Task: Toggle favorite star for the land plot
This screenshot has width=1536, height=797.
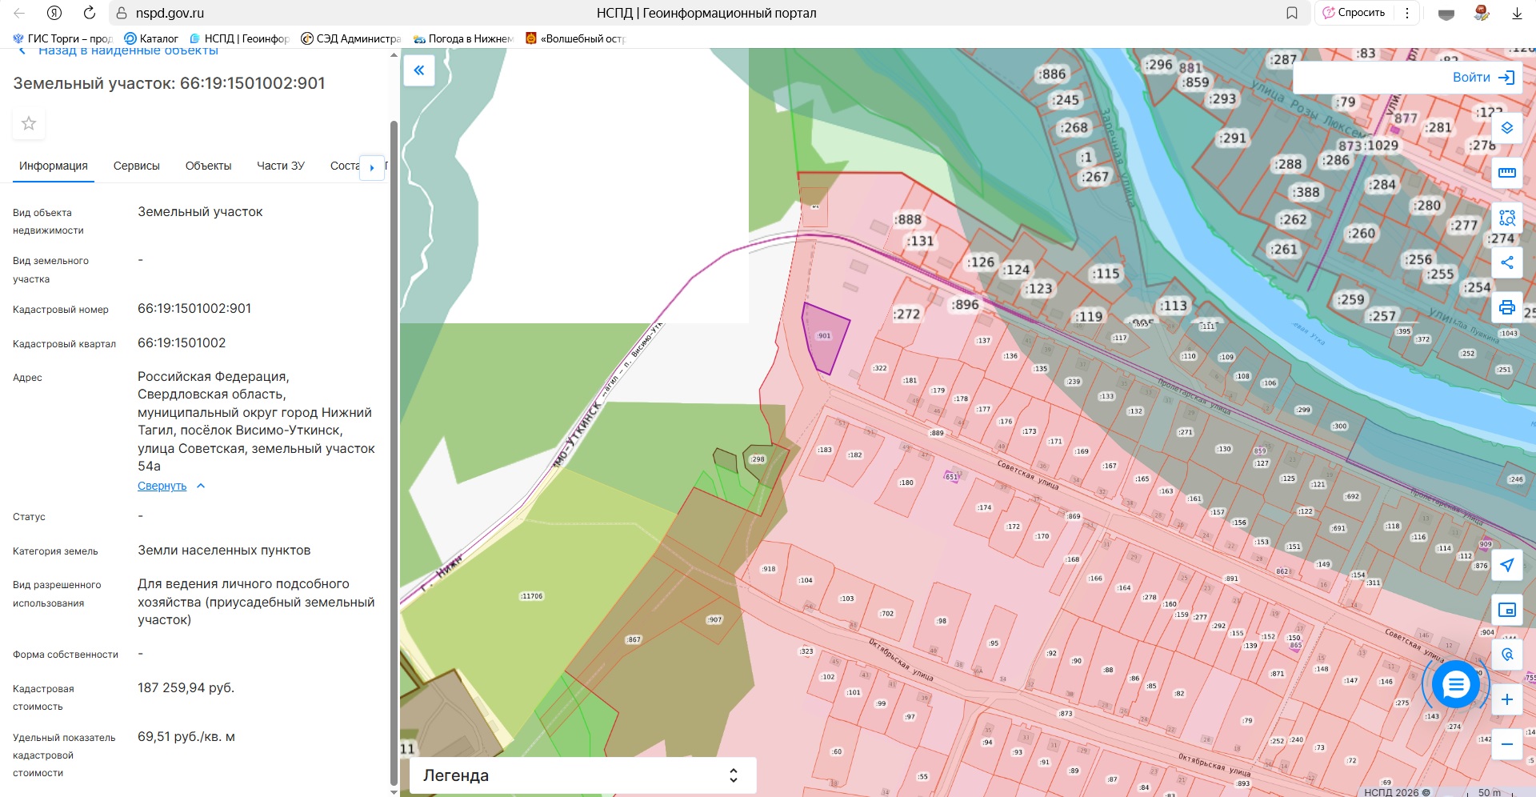Action: coord(29,123)
